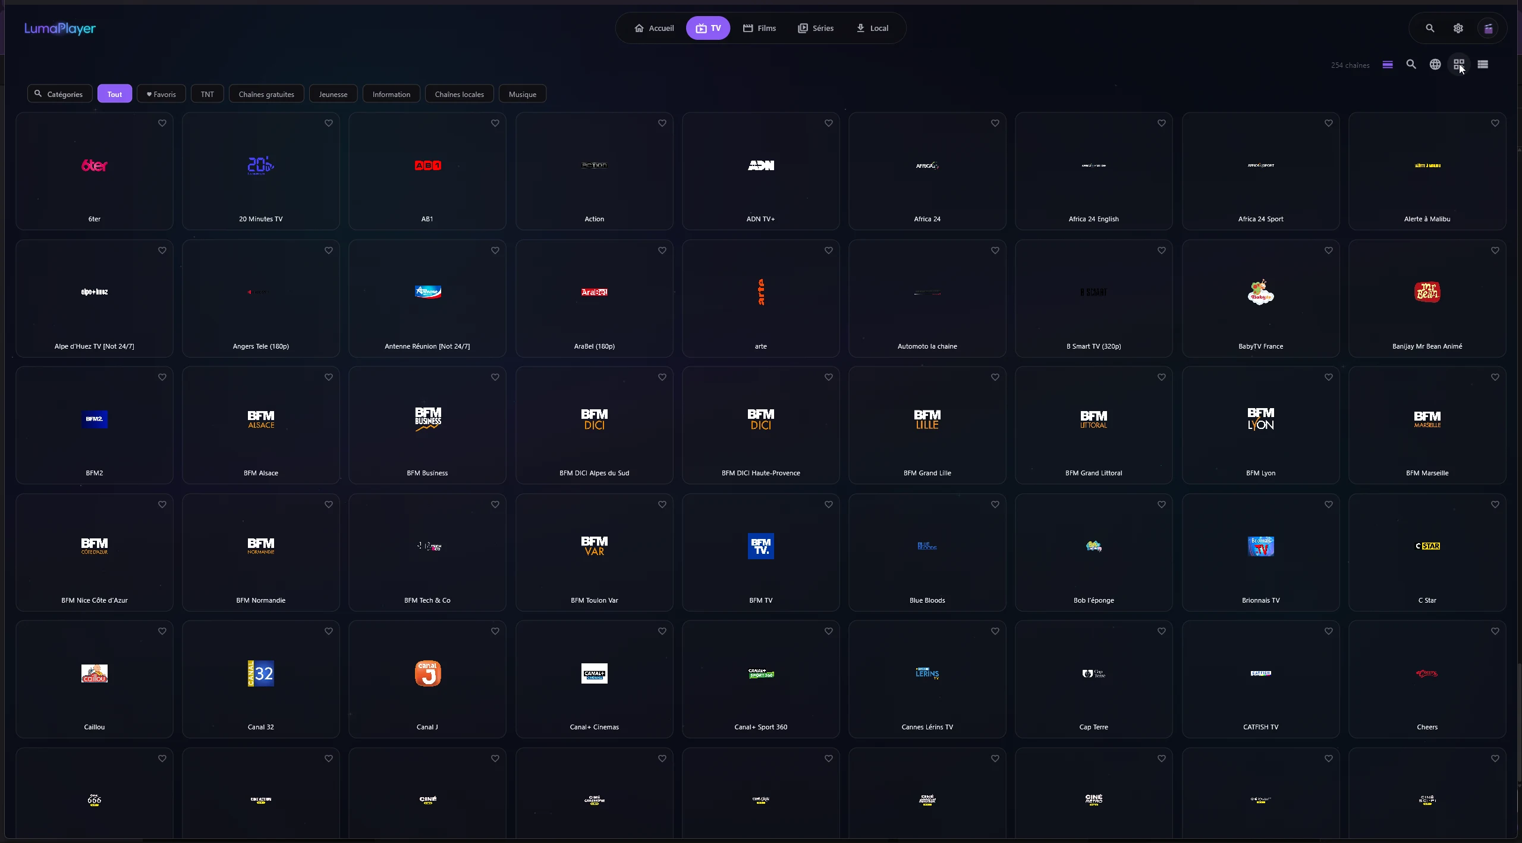This screenshot has width=1522, height=843.
Task: Filter by Information category
Action: coord(391,94)
